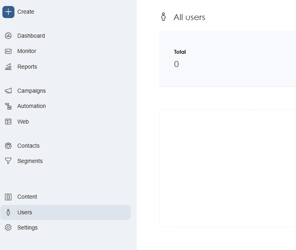Open Segments from the sidebar text
This screenshot has height=250, width=296.
pos(30,161)
